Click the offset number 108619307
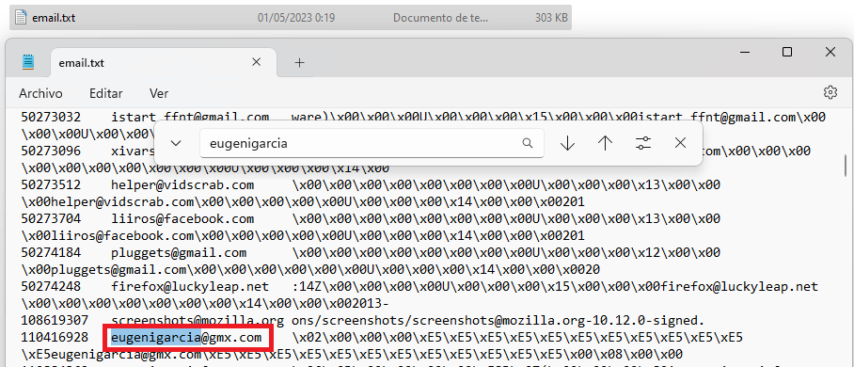Image resolution: width=854 pixels, height=367 pixels. [x=55, y=320]
